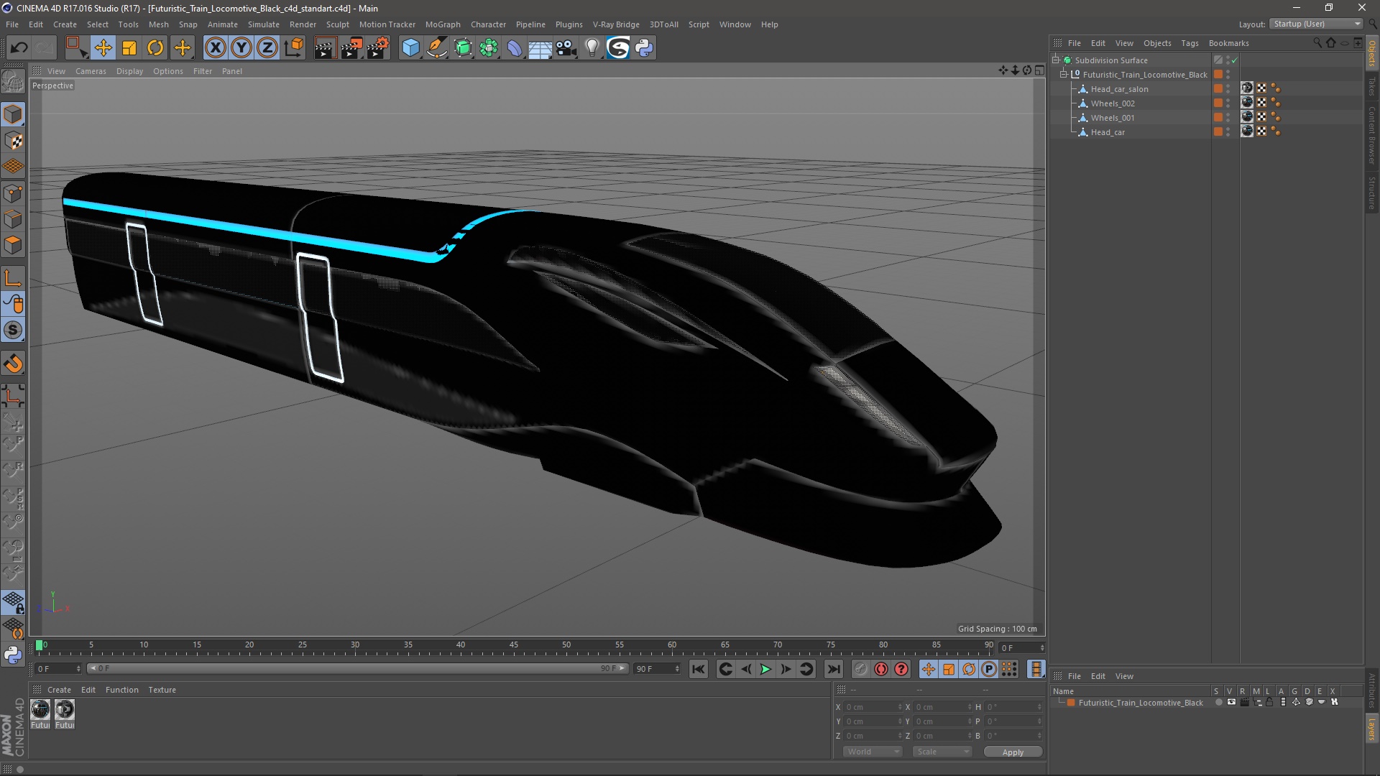Toggle visibility dots for Head_car_salon

pos(1228,89)
